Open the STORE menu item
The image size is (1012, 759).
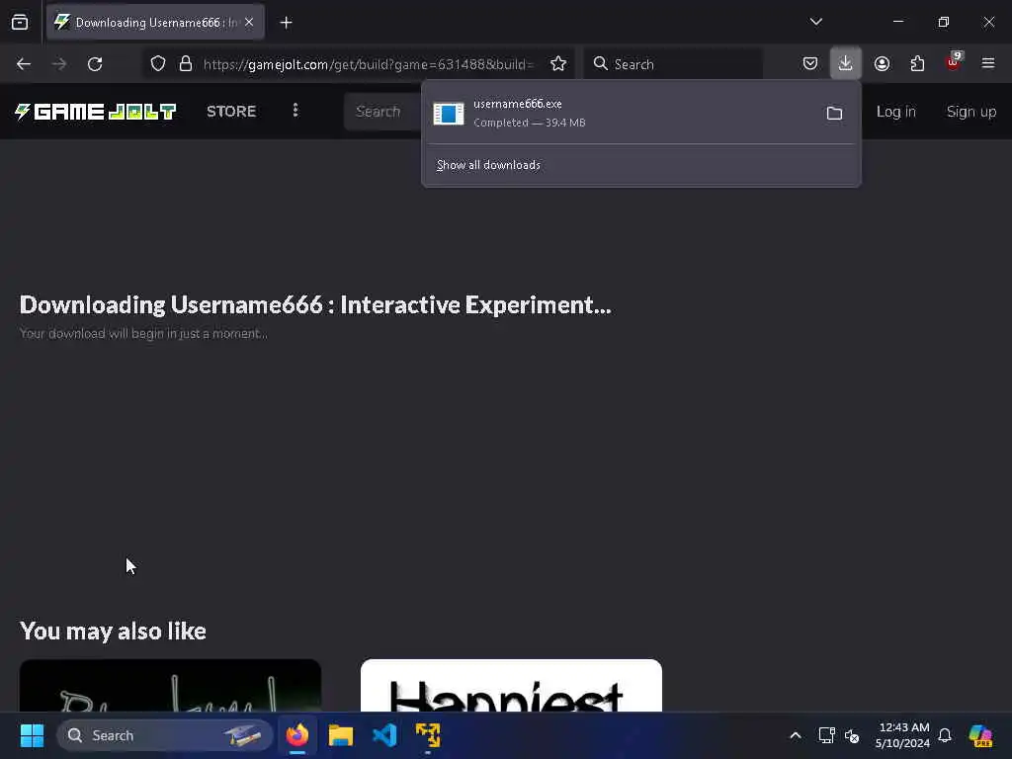231,111
